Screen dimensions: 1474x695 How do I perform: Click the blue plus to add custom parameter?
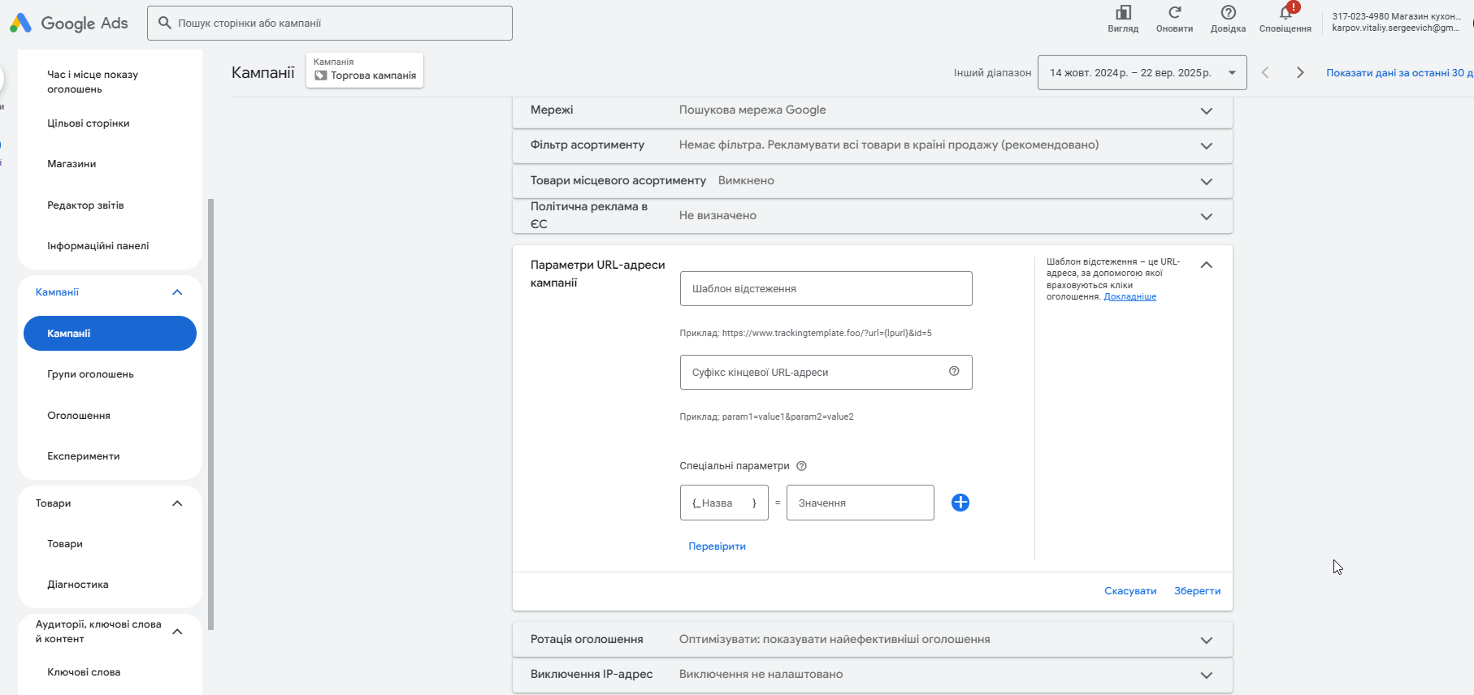pos(960,503)
